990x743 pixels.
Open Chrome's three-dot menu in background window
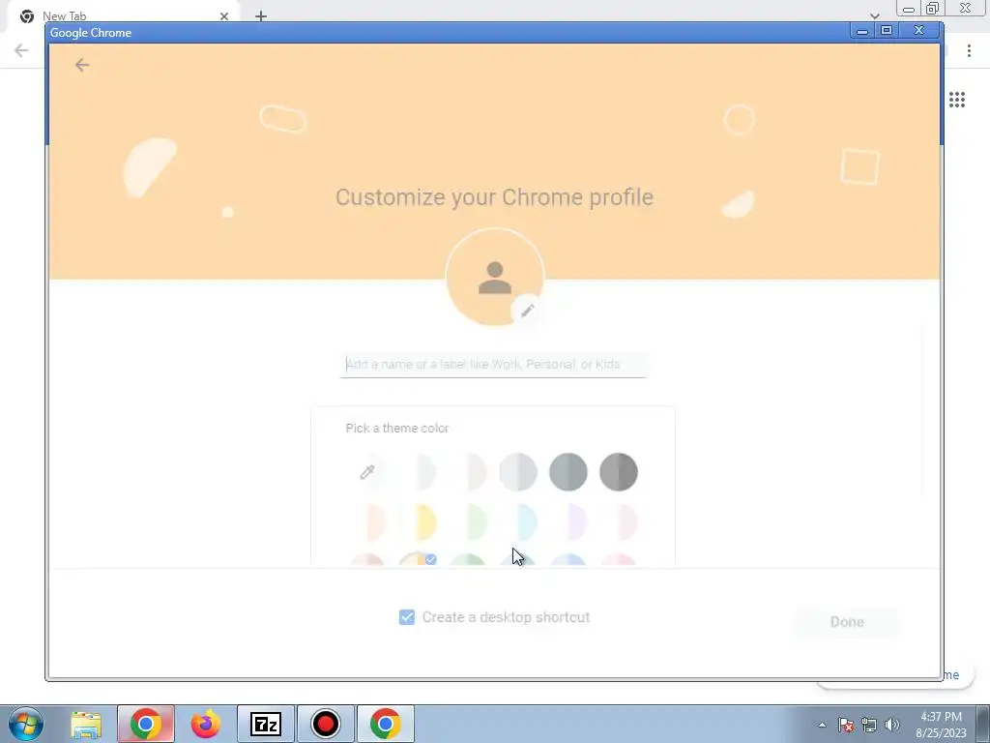pos(969,50)
